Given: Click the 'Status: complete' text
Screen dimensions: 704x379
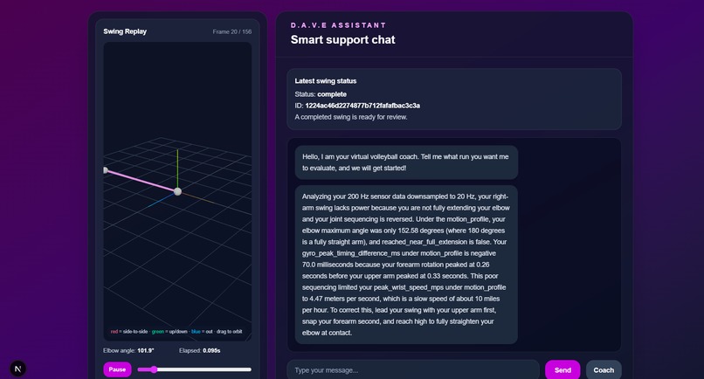Looking at the screenshot, I should click(321, 94).
